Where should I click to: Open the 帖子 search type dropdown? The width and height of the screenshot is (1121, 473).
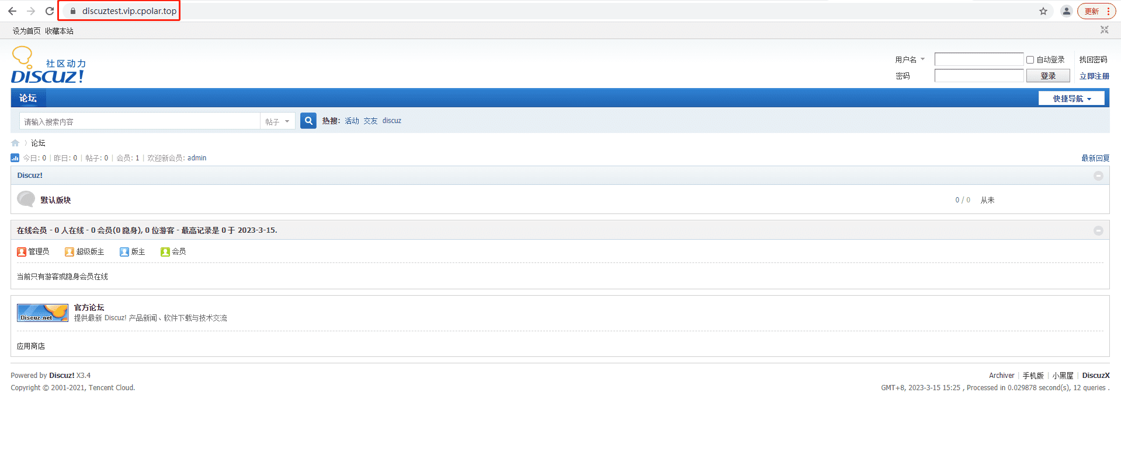tap(277, 121)
